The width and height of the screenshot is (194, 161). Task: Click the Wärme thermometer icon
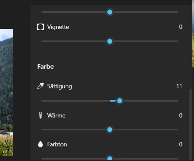pos(40,116)
